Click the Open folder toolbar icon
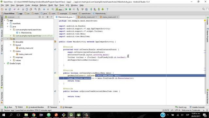 [2, 9]
